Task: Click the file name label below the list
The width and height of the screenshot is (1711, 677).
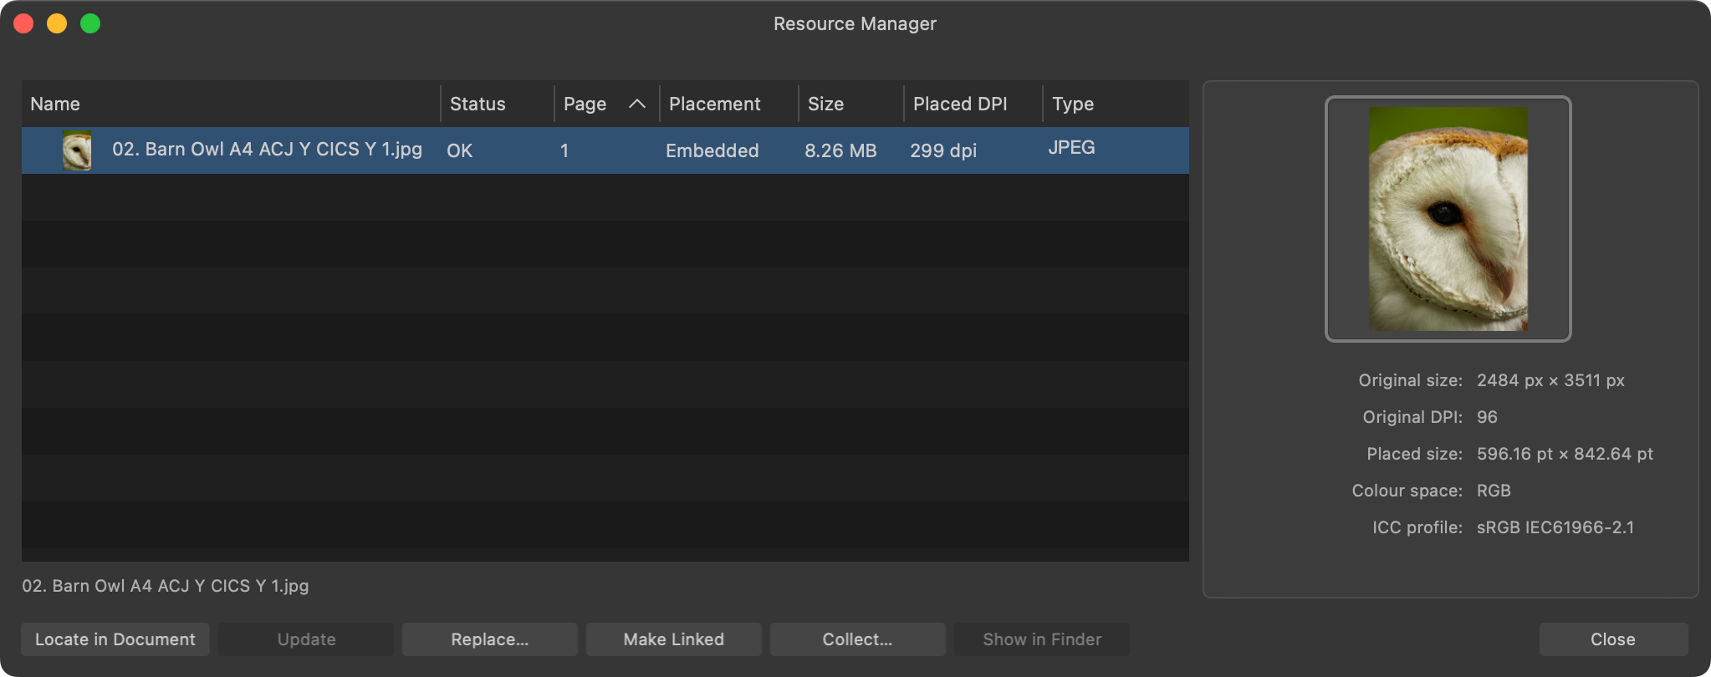Action: [166, 586]
